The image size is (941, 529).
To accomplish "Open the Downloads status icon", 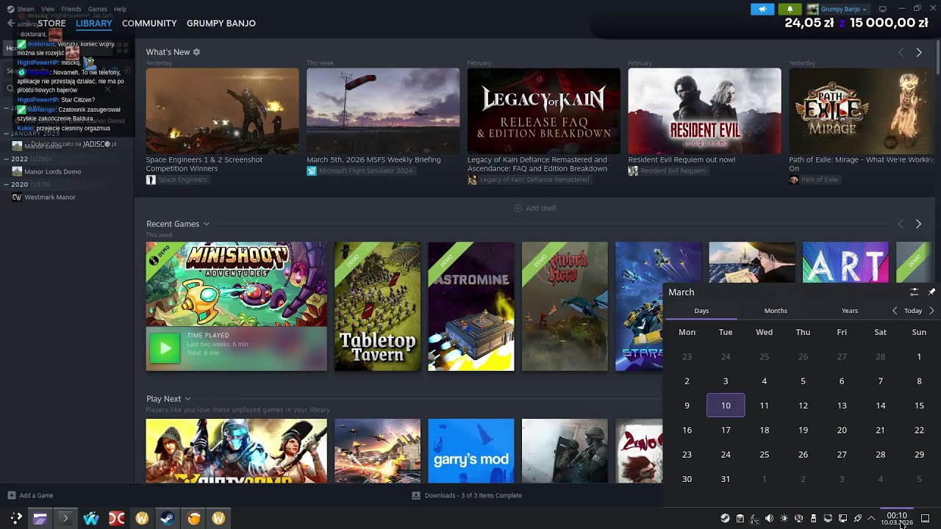I will tap(416, 495).
